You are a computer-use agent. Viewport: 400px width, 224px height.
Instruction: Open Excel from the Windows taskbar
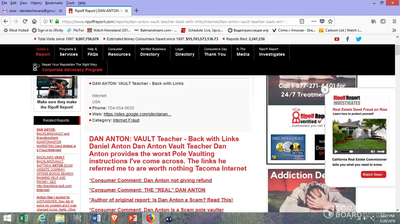point(24,218)
